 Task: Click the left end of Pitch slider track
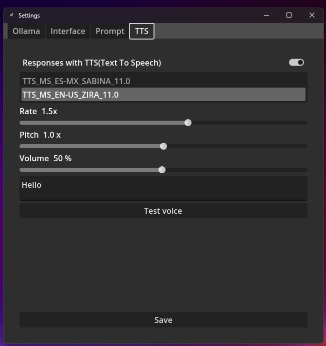22,146
